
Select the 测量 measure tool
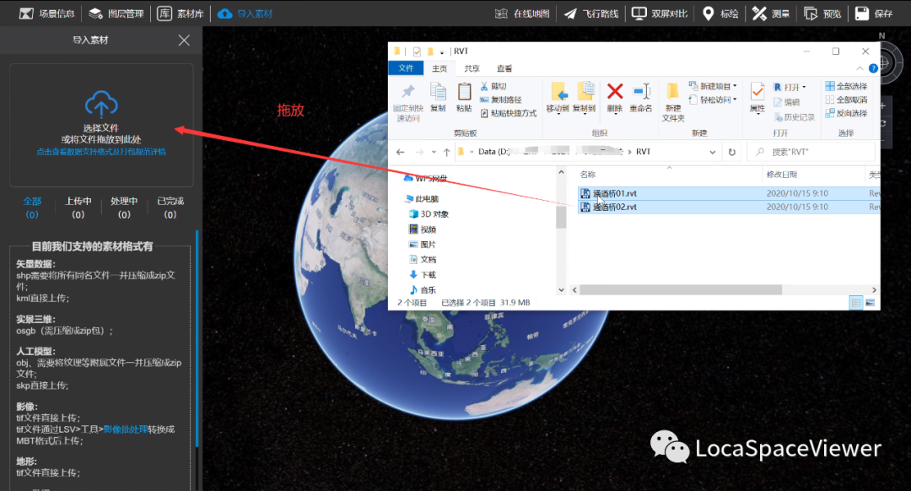click(x=771, y=13)
